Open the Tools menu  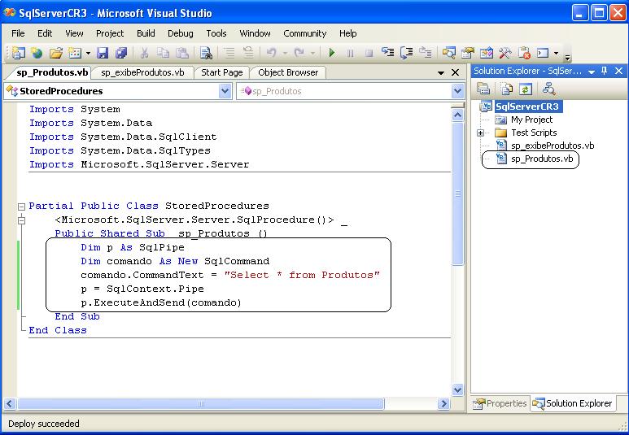tap(216, 33)
